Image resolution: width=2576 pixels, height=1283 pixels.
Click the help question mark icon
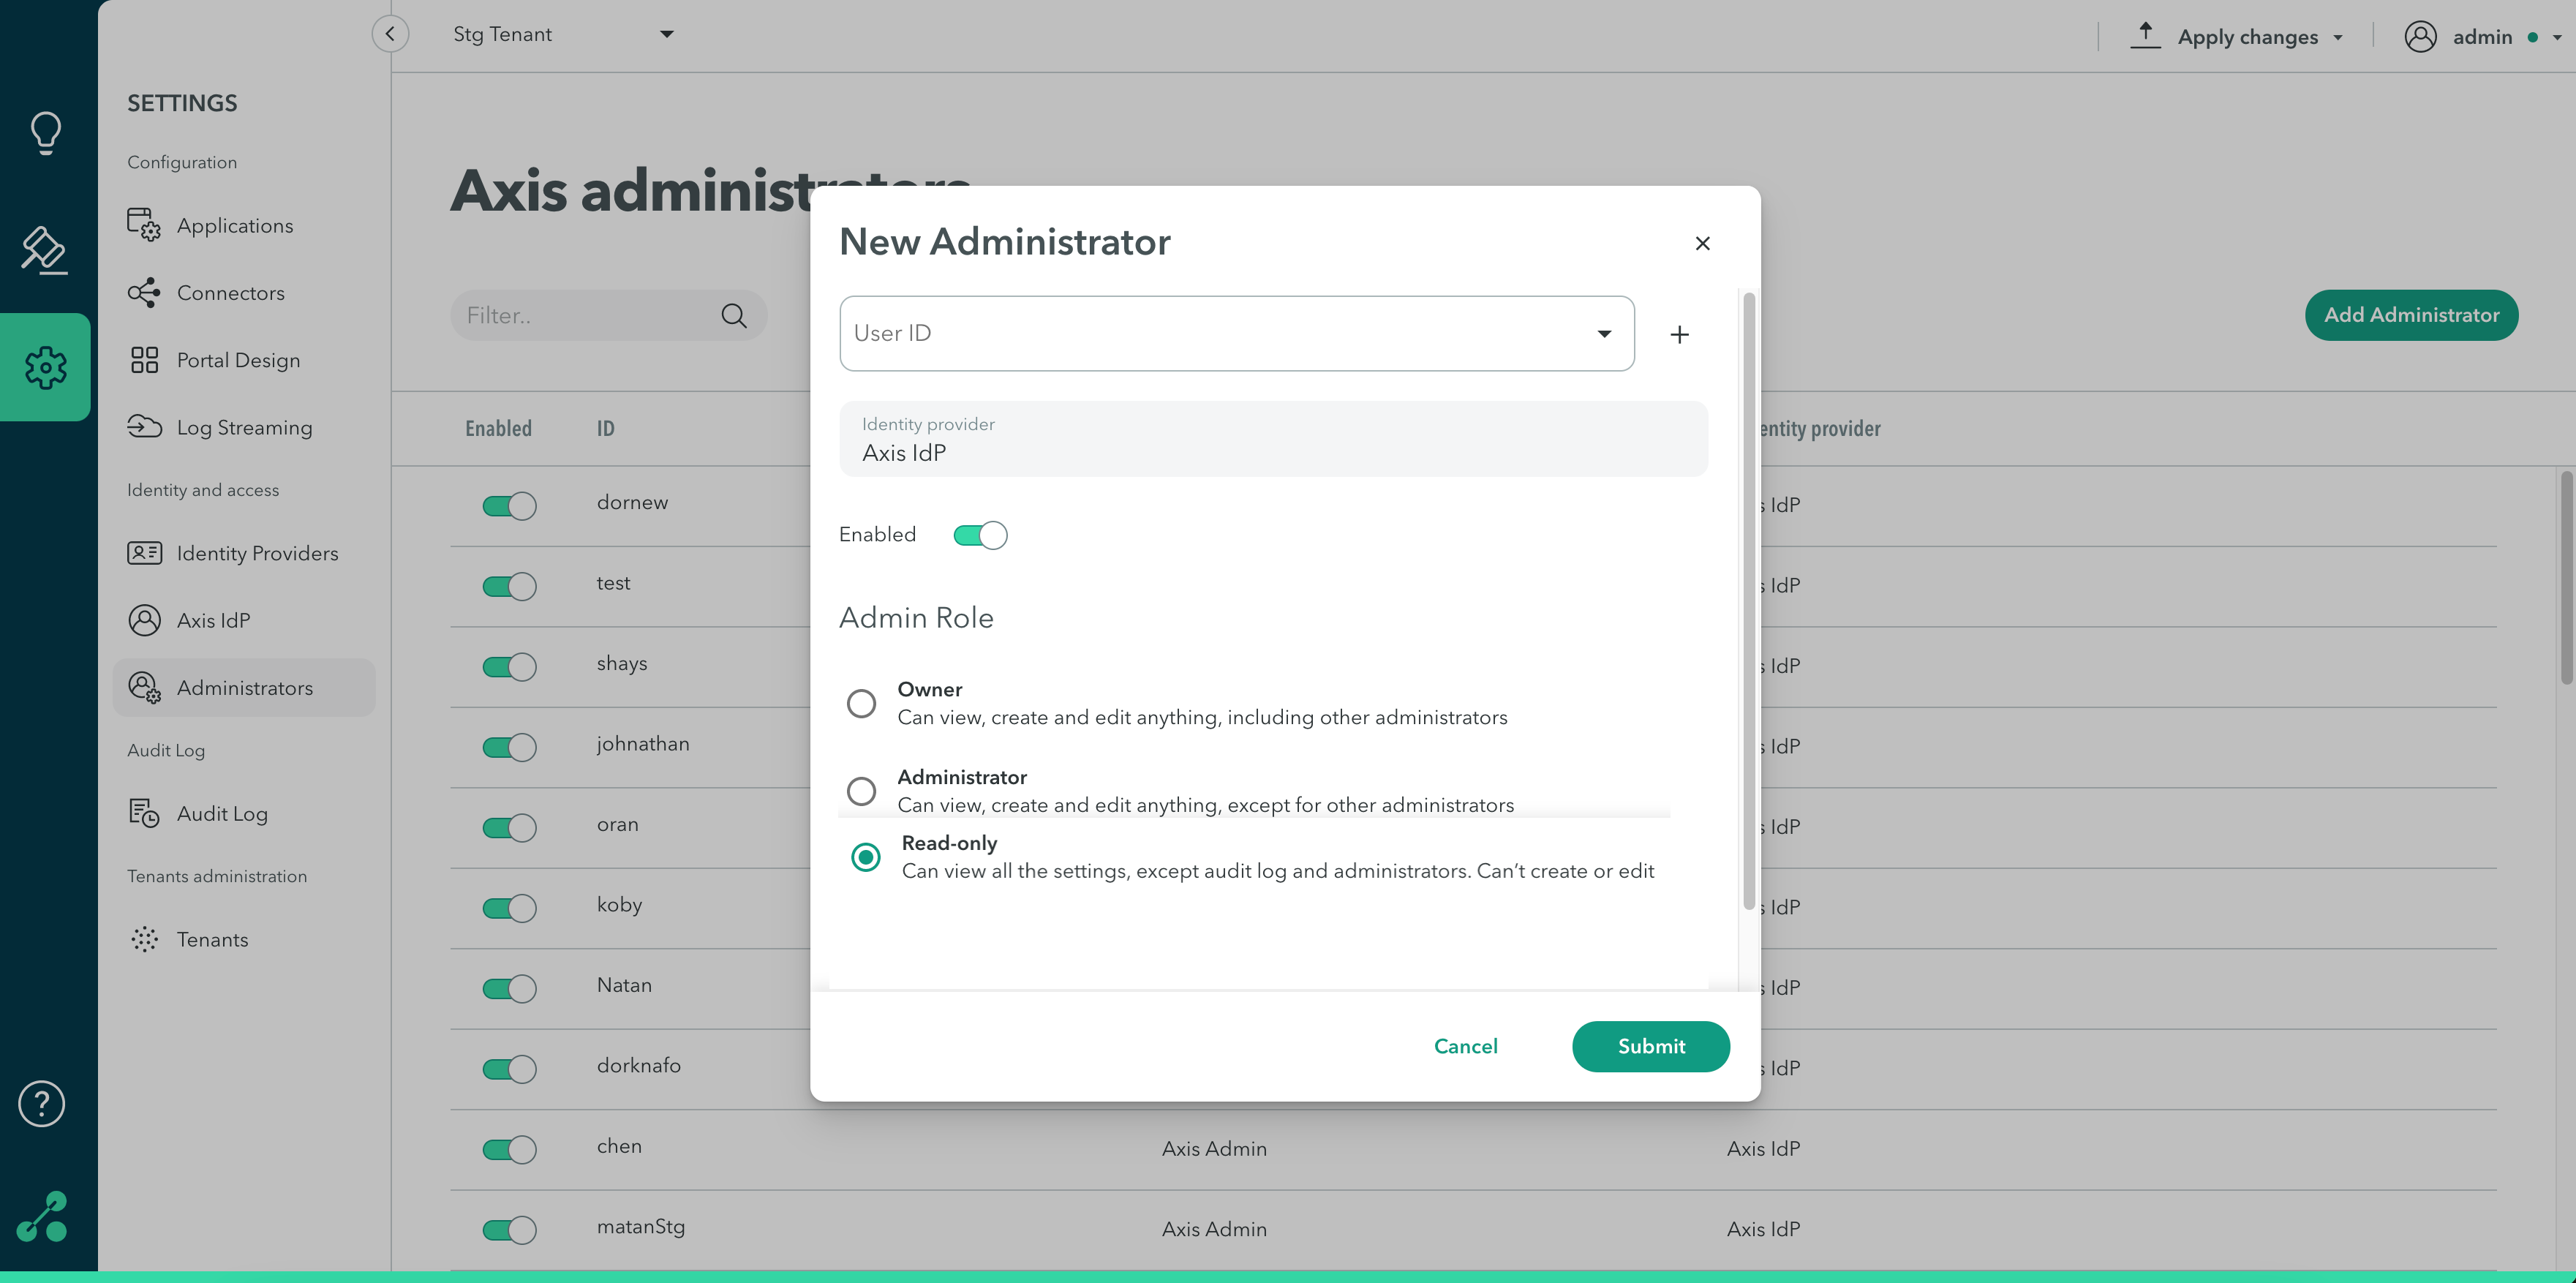(x=42, y=1104)
